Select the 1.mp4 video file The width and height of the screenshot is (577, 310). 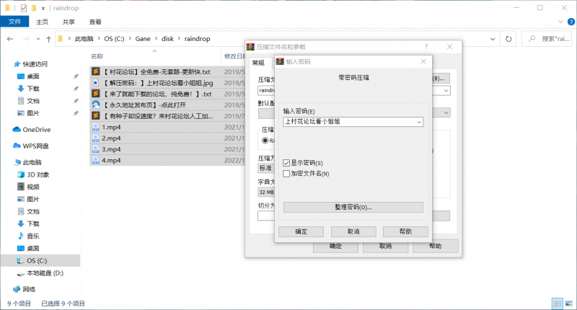click(x=110, y=127)
